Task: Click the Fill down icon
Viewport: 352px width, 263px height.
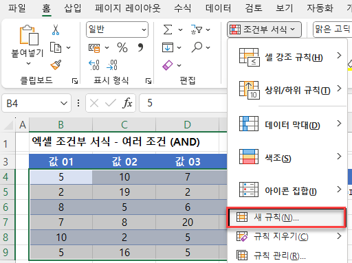Action: pyautogui.click(x=168, y=47)
